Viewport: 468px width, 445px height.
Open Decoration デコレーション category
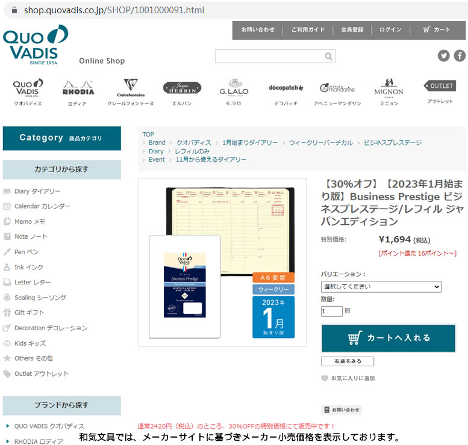[x=51, y=328]
